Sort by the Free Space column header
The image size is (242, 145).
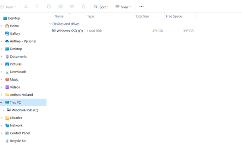click(174, 16)
